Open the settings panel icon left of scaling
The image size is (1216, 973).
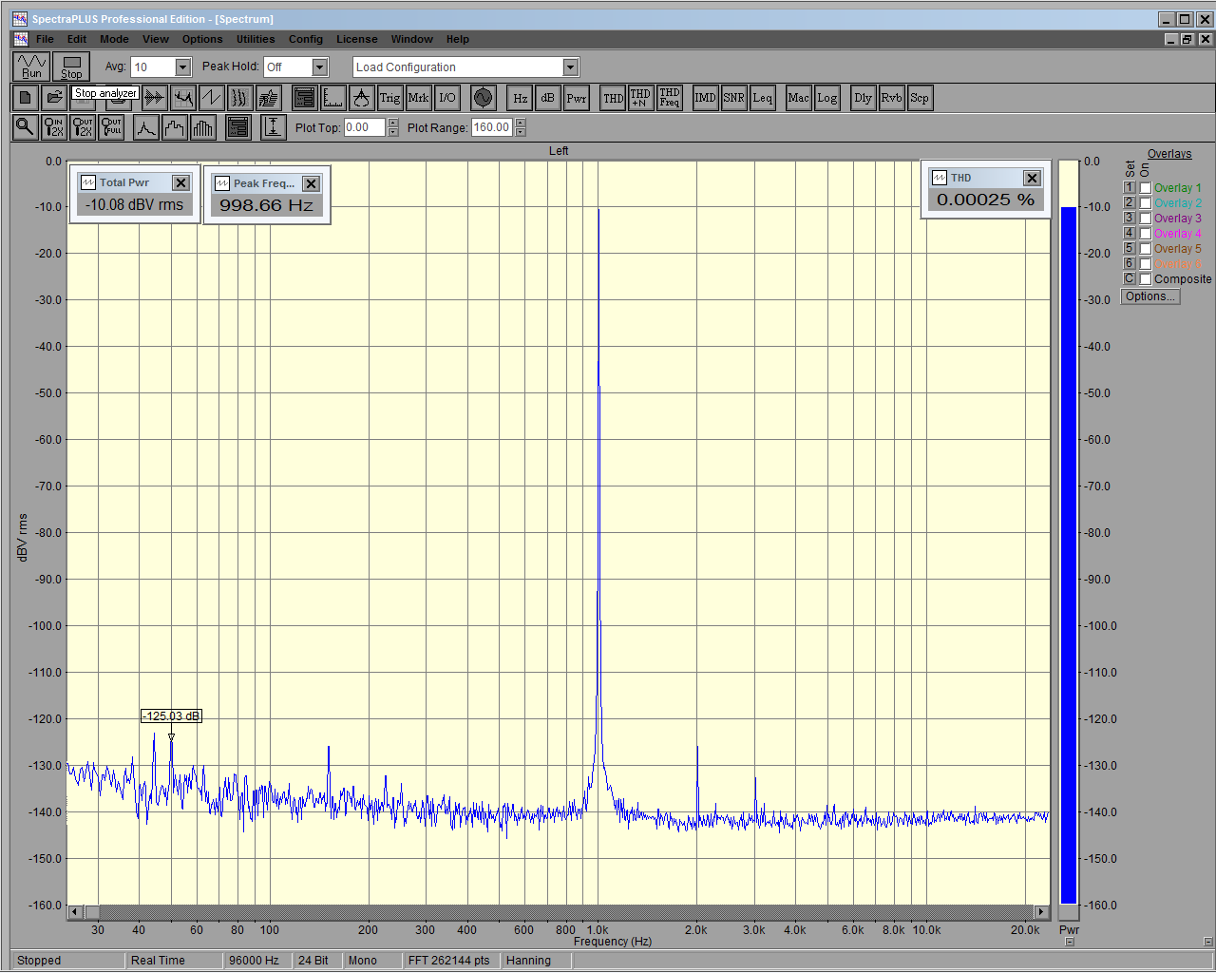305,98
